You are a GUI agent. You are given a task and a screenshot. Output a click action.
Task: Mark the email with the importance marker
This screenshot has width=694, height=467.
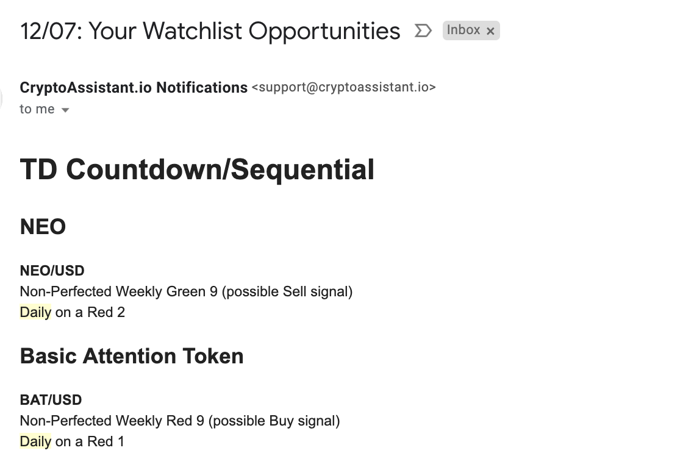[423, 30]
